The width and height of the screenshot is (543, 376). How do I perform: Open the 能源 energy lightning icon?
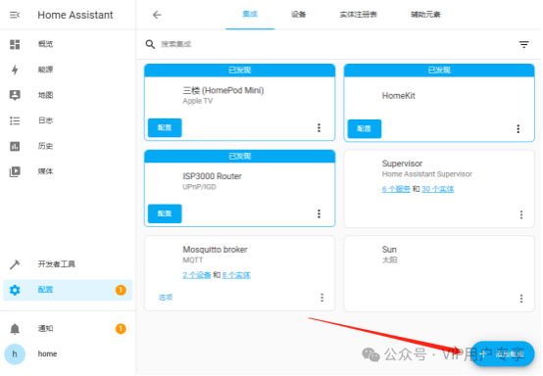click(x=15, y=70)
